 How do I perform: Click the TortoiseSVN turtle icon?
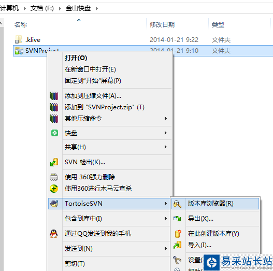coord(54,204)
